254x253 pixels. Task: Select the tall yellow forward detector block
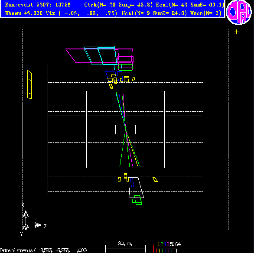coord(29,84)
